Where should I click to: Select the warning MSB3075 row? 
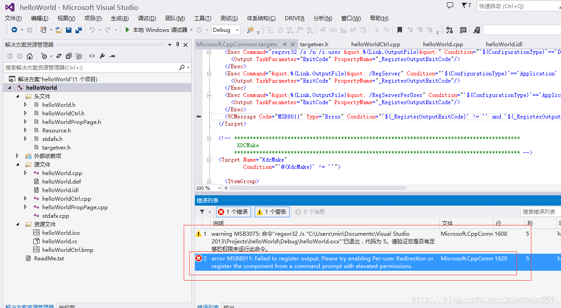click(377, 241)
